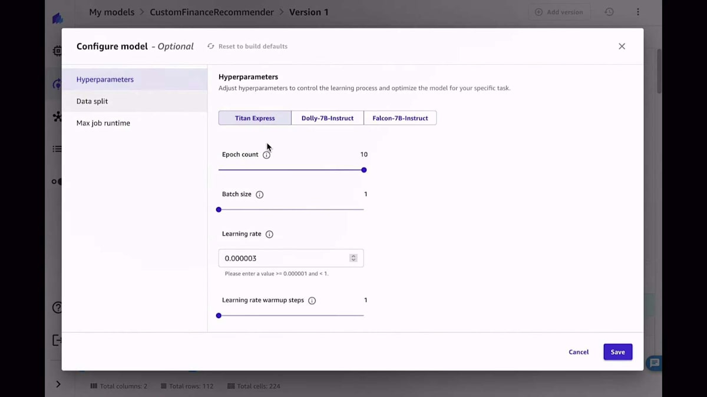
Task: Open version history icon in the top bar
Action: click(x=609, y=12)
